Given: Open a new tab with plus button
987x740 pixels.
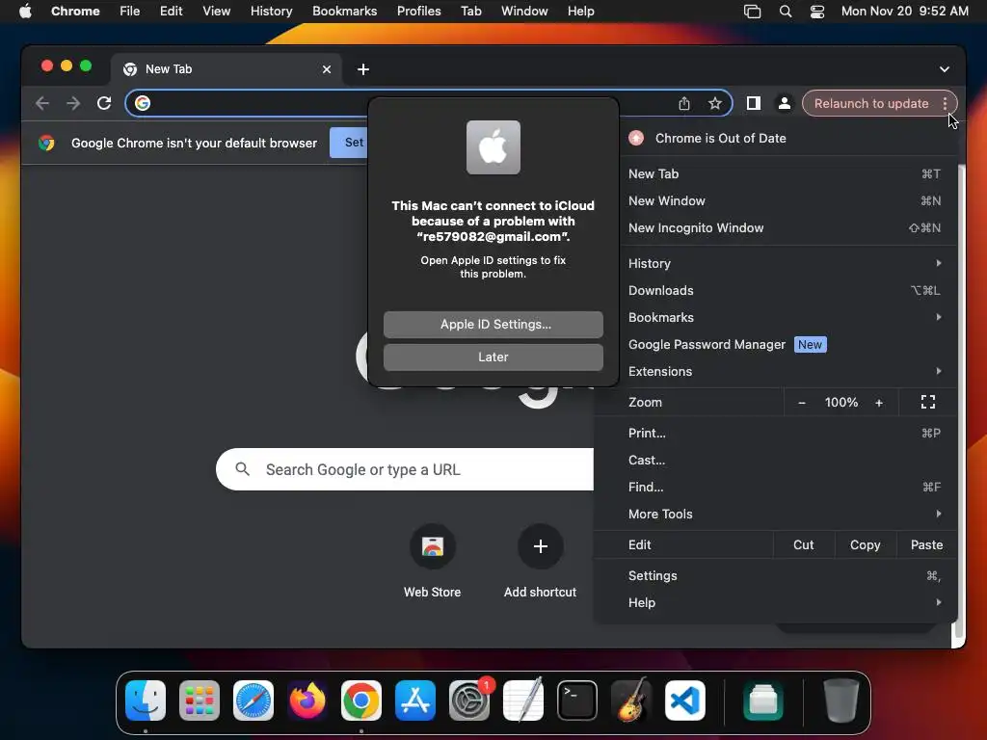Looking at the screenshot, I should tap(363, 69).
